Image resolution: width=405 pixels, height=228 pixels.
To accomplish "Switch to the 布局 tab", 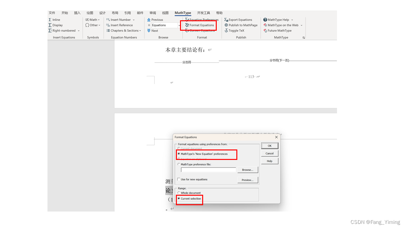I will pyautogui.click(x=115, y=13).
